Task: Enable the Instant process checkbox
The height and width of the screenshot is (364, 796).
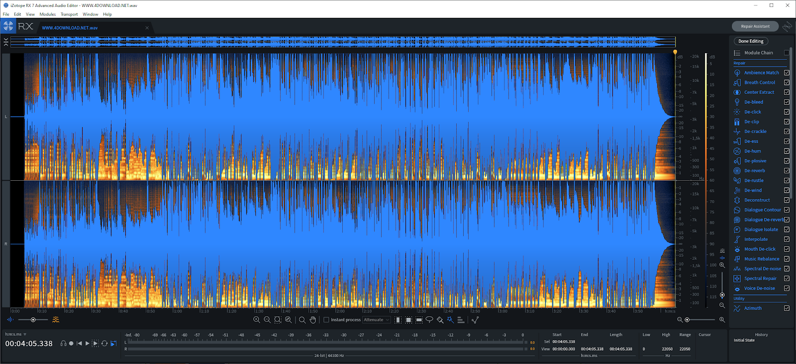Action: tap(326, 320)
